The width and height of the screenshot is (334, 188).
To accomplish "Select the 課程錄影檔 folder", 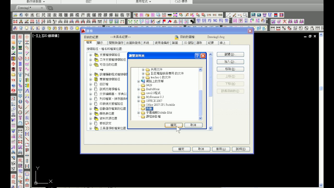I will tap(153, 116).
